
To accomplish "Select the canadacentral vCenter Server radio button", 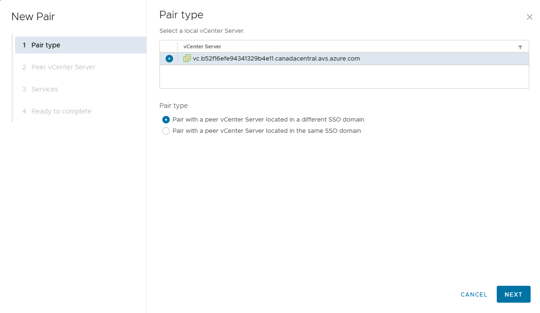I will point(169,59).
